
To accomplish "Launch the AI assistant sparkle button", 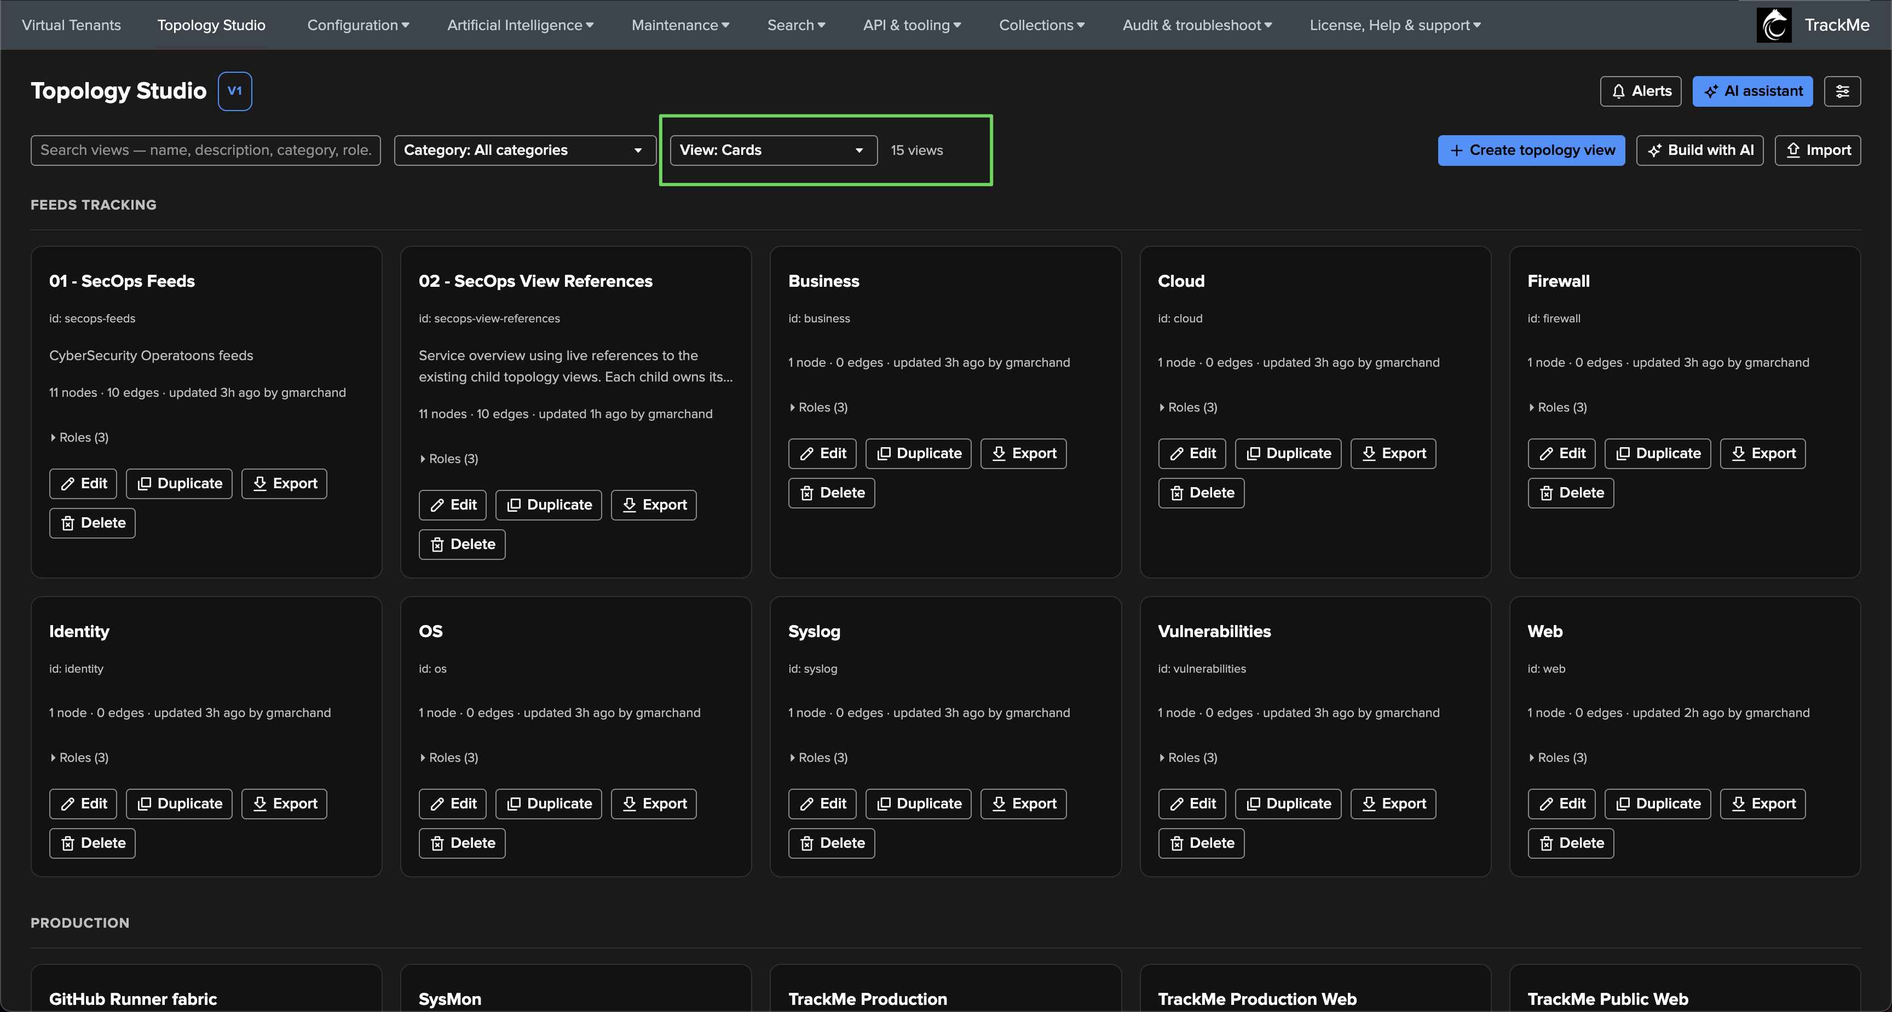I will 1752,91.
